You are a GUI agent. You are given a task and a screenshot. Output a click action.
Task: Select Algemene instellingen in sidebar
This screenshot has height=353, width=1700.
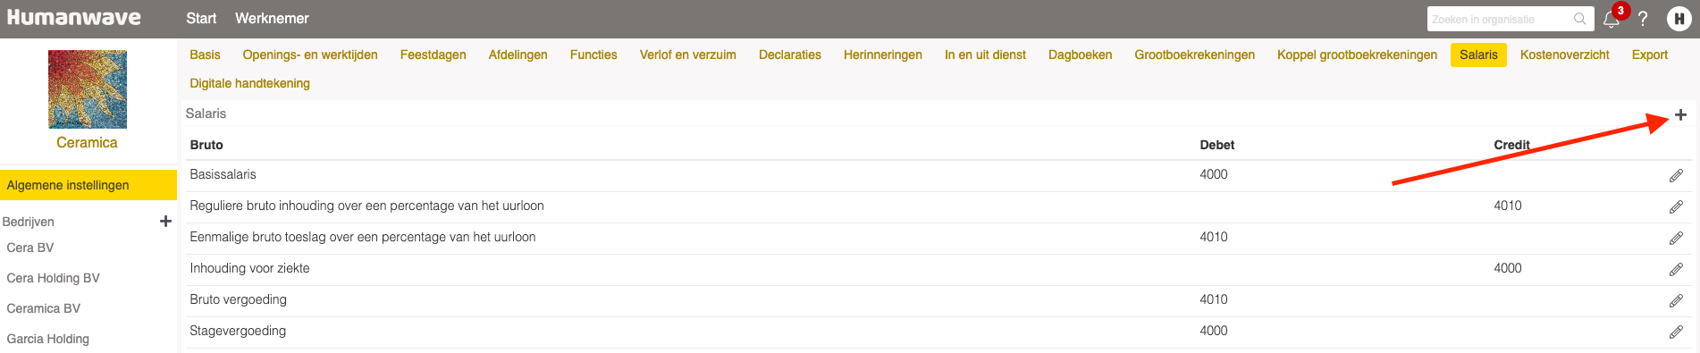pyautogui.click(x=88, y=185)
